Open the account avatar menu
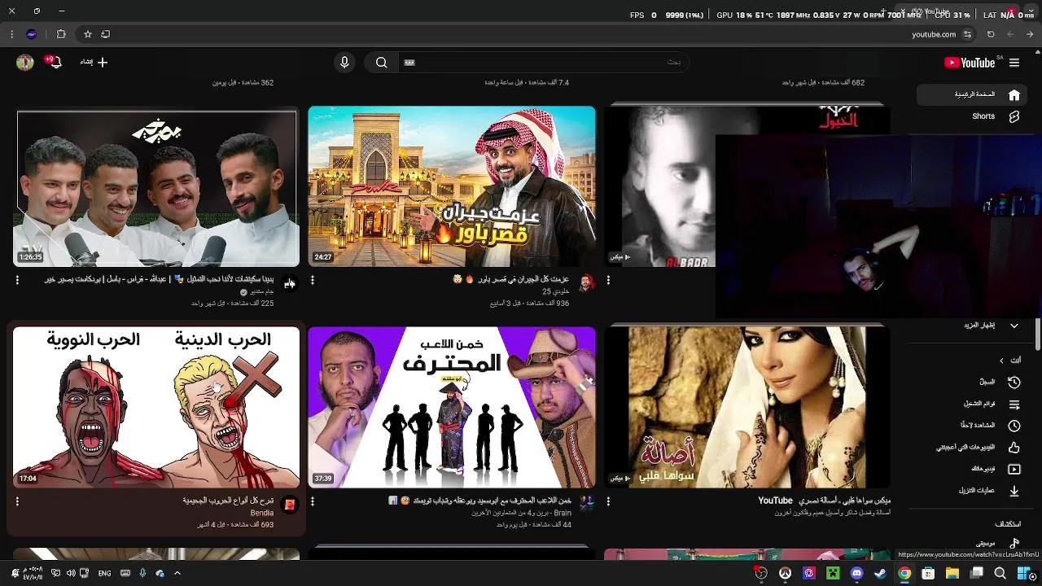Image resolution: width=1042 pixels, height=586 pixels. (25, 63)
